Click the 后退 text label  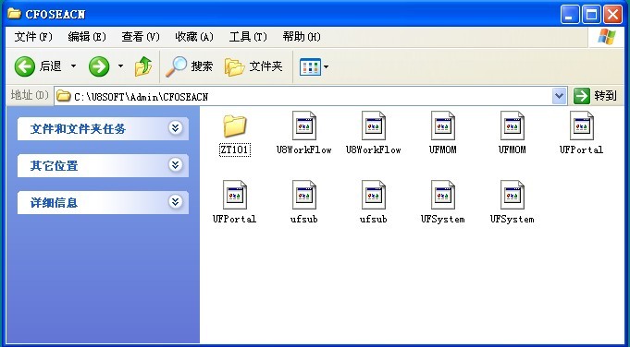point(51,66)
